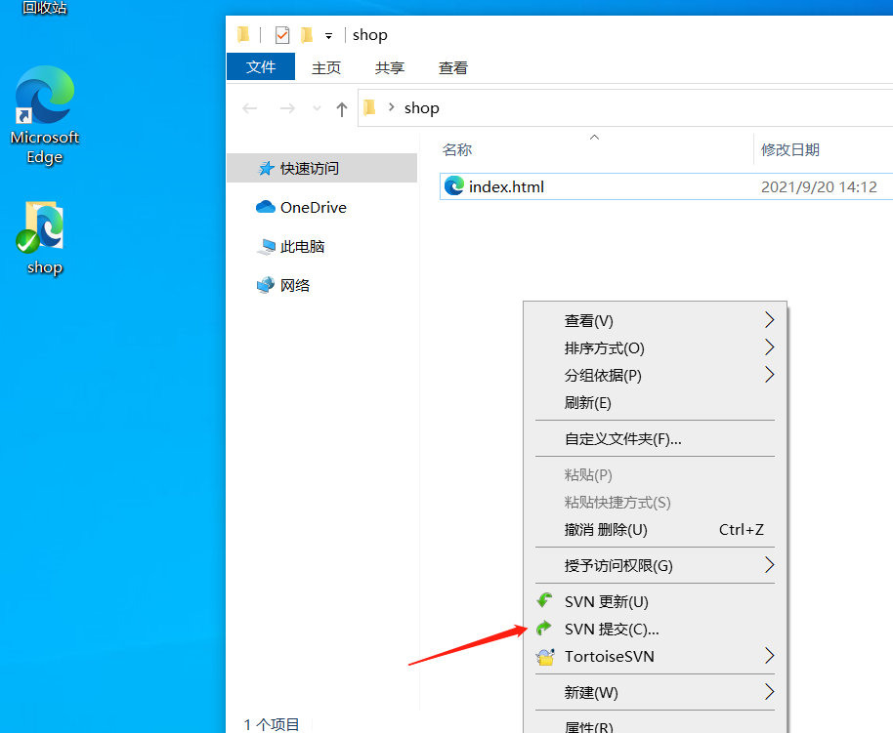Expand the 分组依据(P) submenu arrow
893x733 pixels.
coord(770,375)
